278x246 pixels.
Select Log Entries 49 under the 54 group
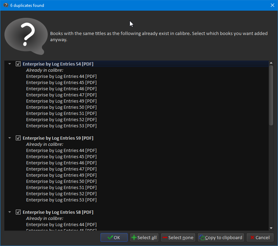pyautogui.click(x=62, y=101)
